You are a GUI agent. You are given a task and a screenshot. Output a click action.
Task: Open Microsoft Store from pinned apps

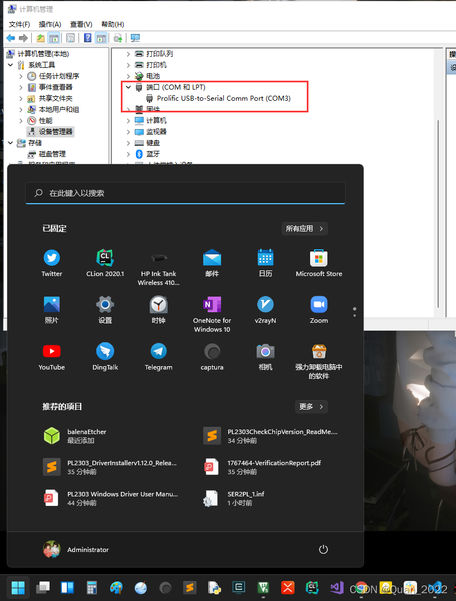click(318, 263)
